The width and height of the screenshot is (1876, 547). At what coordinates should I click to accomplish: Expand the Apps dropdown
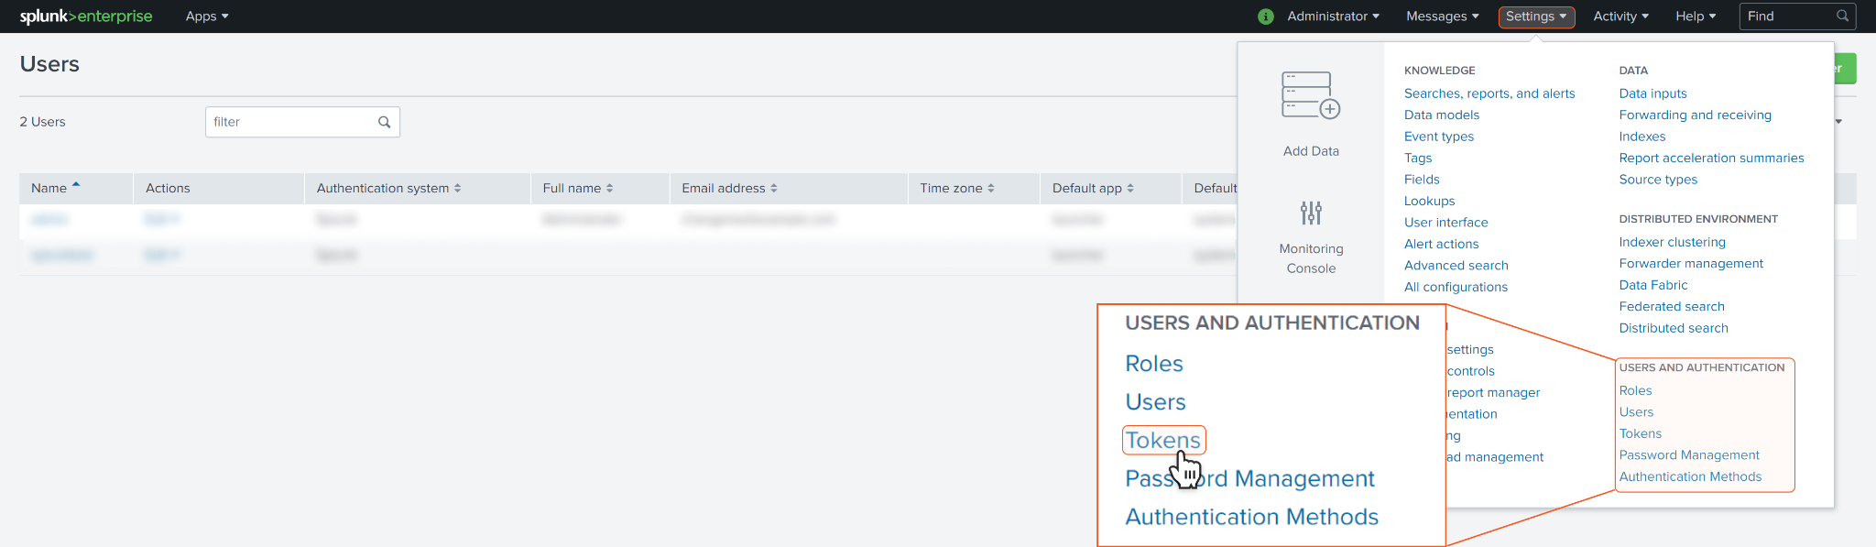[207, 16]
